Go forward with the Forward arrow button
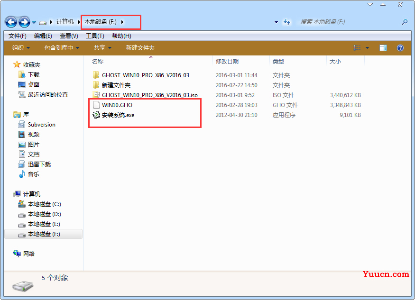Viewport: 415px width, 300px height. tap(24, 22)
